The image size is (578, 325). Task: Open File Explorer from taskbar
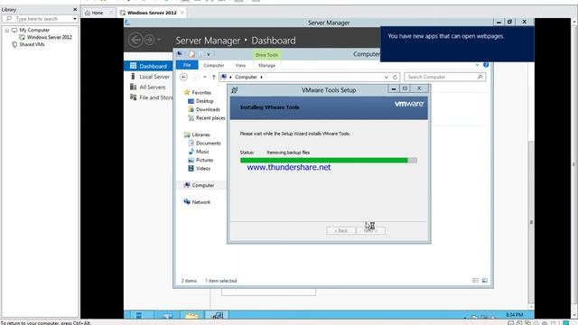192,315
